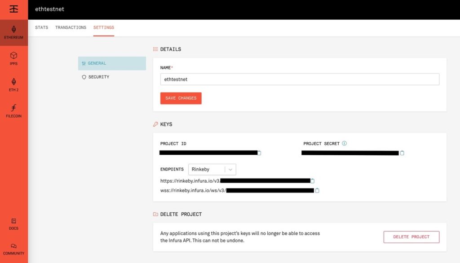The width and height of the screenshot is (460, 263).
Task: Open the Docs sidebar link
Action: coord(14,224)
